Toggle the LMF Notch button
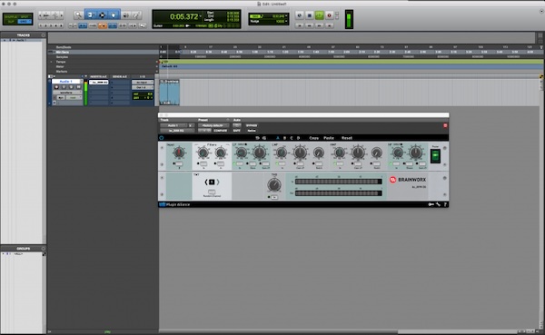Viewport: 545px width, 335px height. click(x=318, y=163)
